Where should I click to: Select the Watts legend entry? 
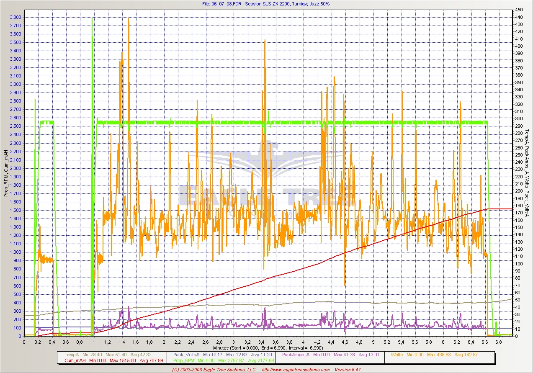tap(435, 355)
